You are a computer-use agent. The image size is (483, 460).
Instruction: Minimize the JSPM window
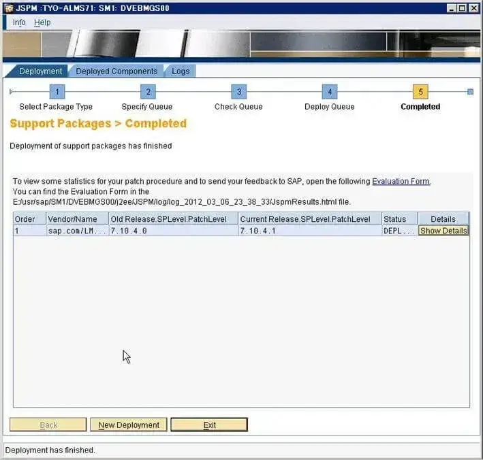pos(451,8)
